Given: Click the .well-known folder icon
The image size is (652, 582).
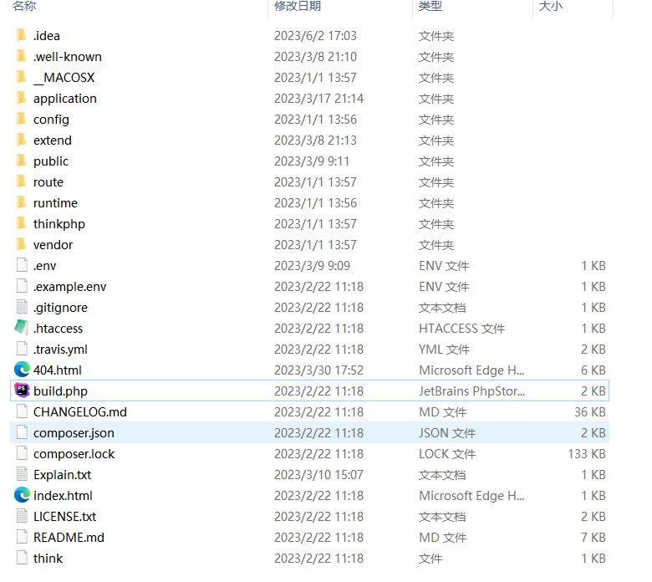Looking at the screenshot, I should (22, 56).
